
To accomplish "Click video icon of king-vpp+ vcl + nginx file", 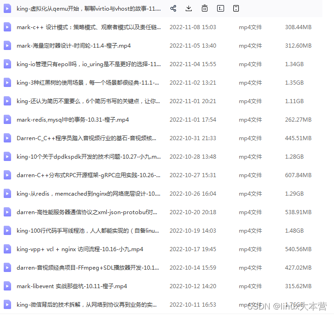I will pyautogui.click(x=7, y=249).
